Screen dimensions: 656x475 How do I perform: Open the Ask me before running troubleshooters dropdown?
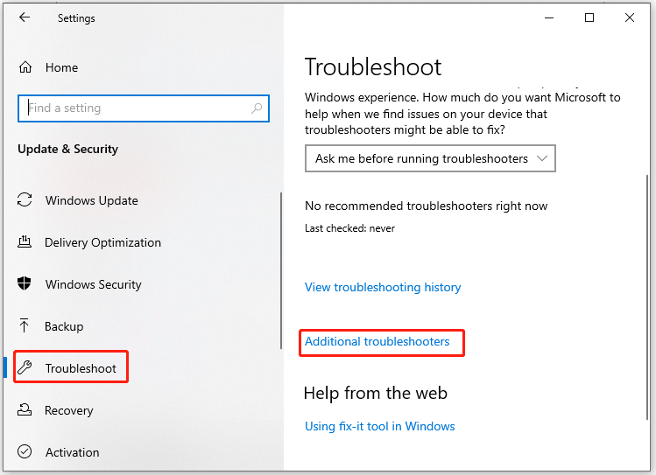coord(430,158)
